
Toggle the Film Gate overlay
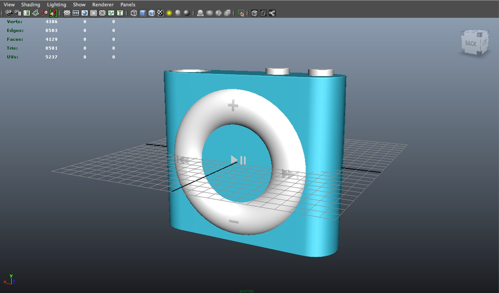tap(76, 13)
